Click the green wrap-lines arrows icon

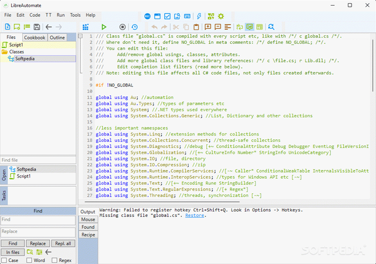[x=239, y=27]
